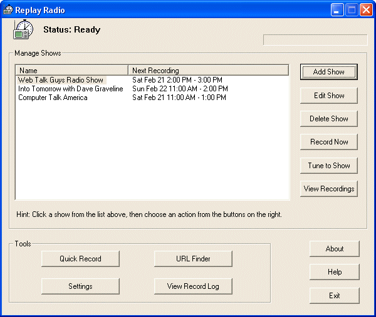This screenshot has height=317, width=376.
Task: Click the Sat Feb 21 11:00 AM - 1:00 PM cell
Action: coord(179,98)
